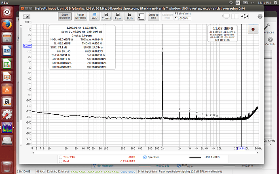Enable the Peak trace checkbox
Screen dimensions: 279x174
click(x=61, y=161)
